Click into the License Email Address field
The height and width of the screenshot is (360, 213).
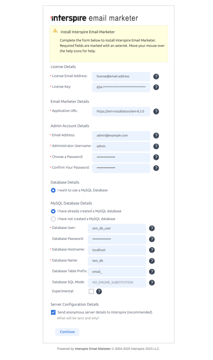coord(121,76)
